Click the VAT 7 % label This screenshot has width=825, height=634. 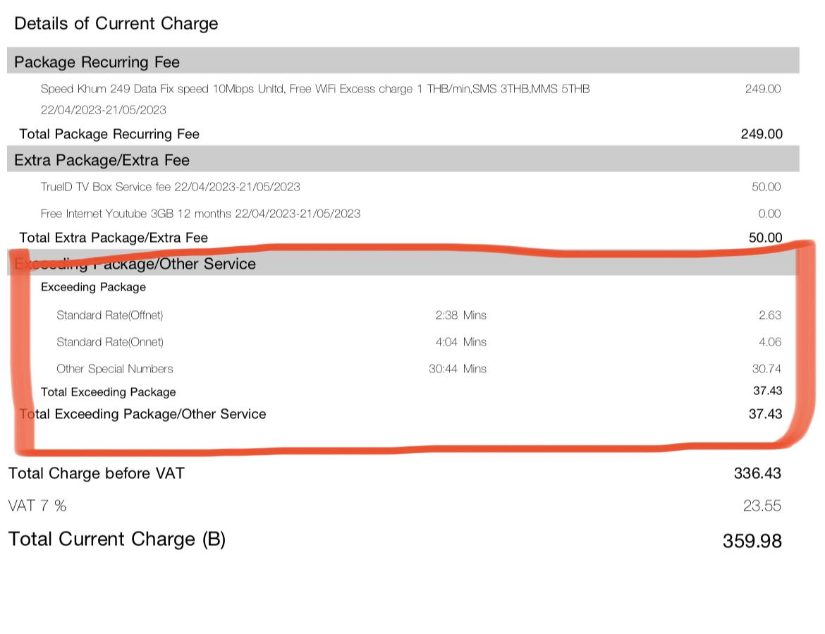click(37, 506)
